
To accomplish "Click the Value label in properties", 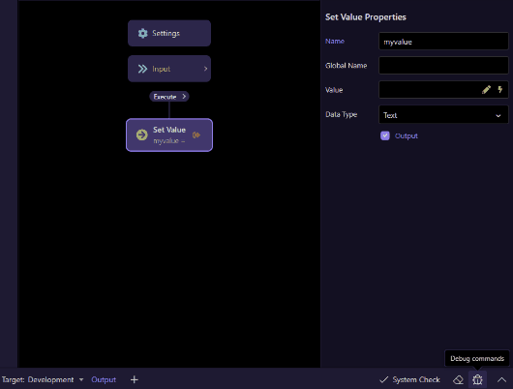I will click(x=334, y=90).
